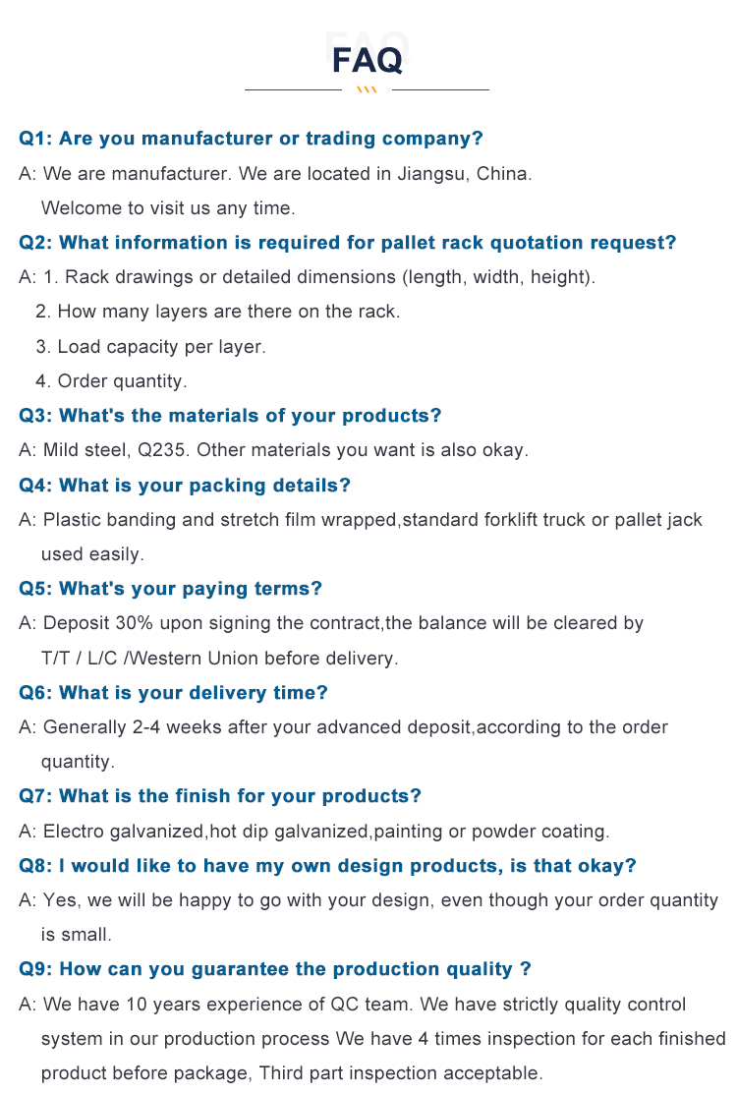
Task: Select Q3 materials of your products question
Action: click(230, 415)
